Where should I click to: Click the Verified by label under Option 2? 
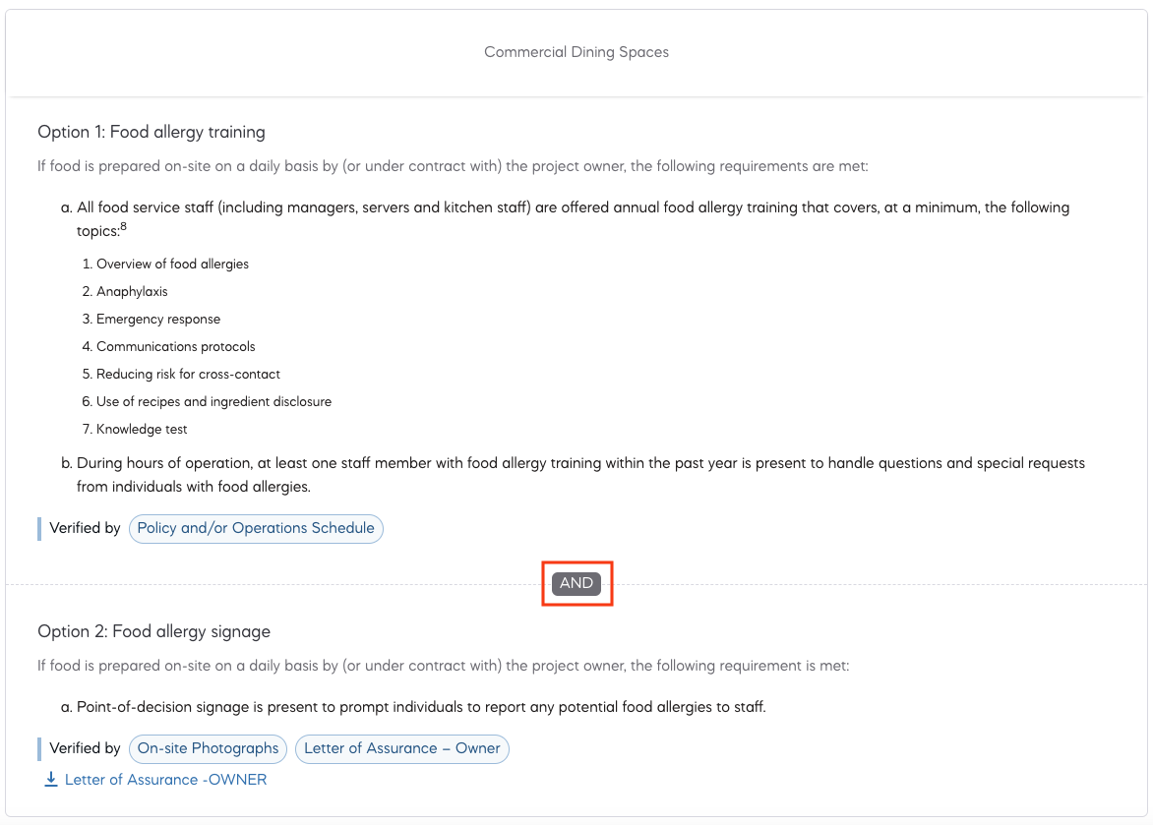coord(85,748)
